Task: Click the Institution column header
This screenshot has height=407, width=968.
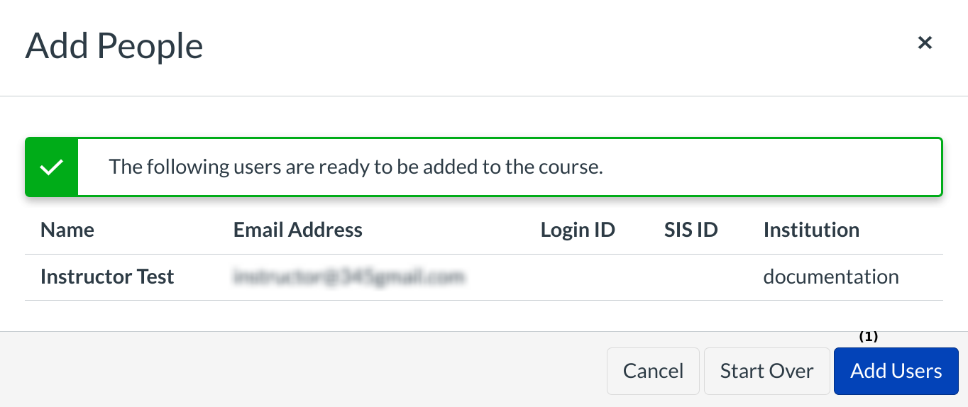Action: click(811, 230)
